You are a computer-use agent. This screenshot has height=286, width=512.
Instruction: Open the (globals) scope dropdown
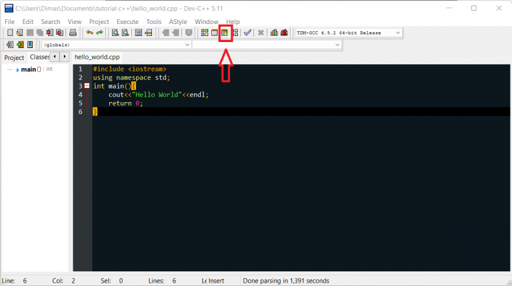point(116,45)
